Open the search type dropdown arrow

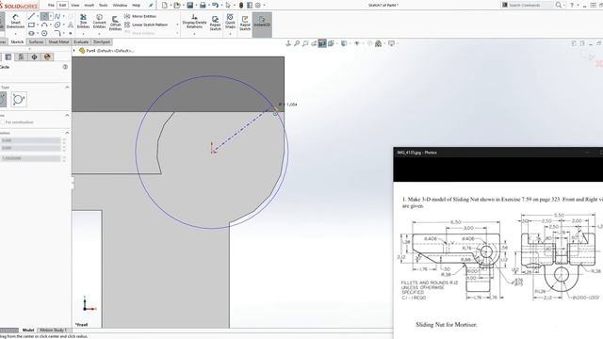(564, 5)
